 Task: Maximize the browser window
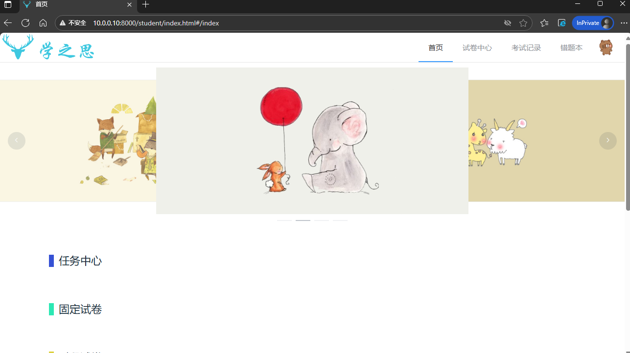click(x=600, y=4)
